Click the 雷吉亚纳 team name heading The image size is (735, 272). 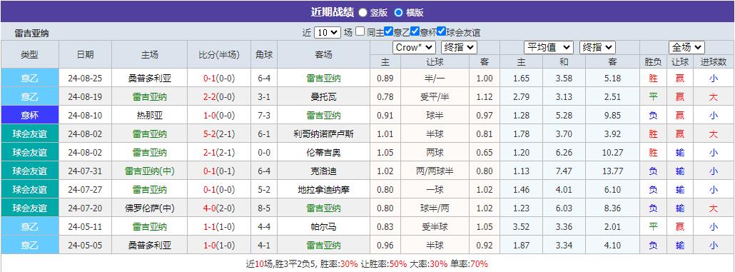31,34
